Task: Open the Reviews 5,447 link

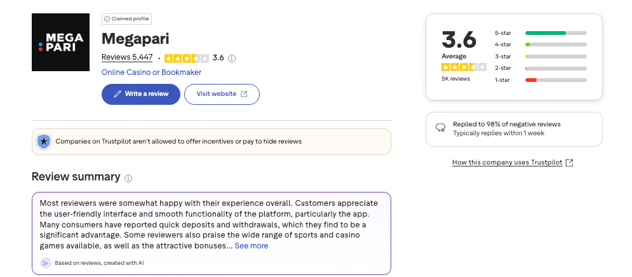Action: 127,57
